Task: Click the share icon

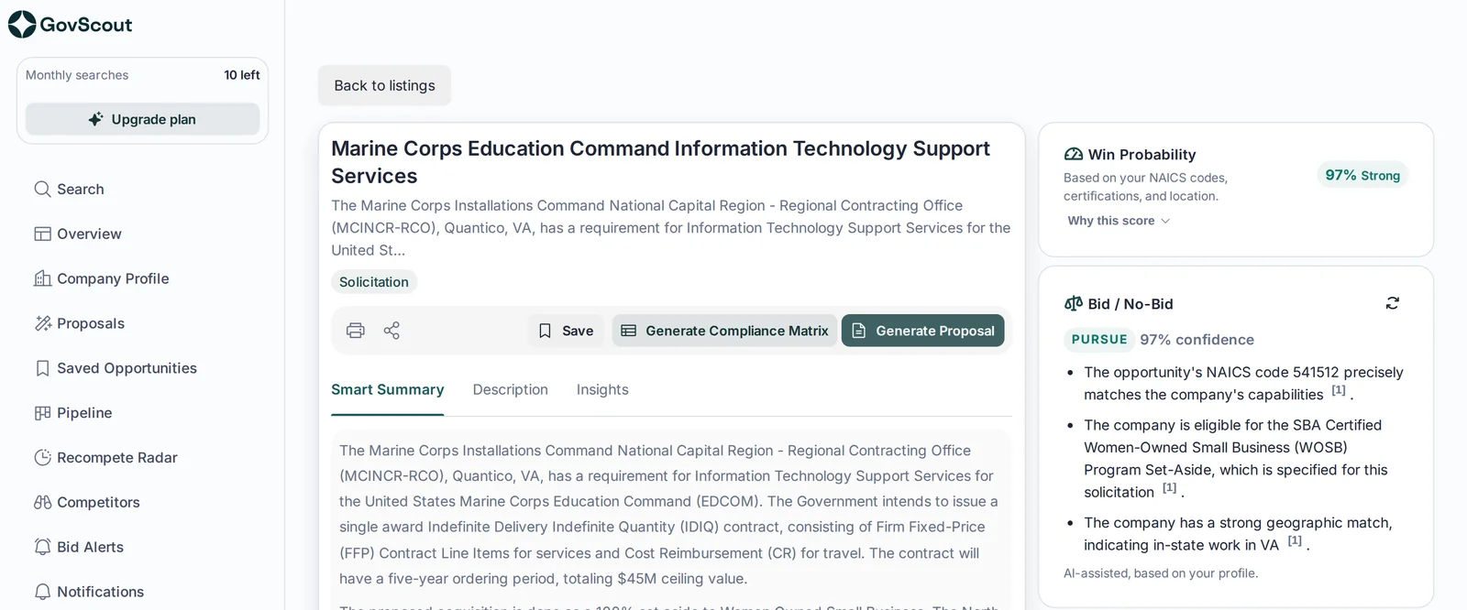Action: point(392,331)
